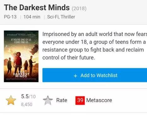Click the Add to Watchlist text label

99,76
